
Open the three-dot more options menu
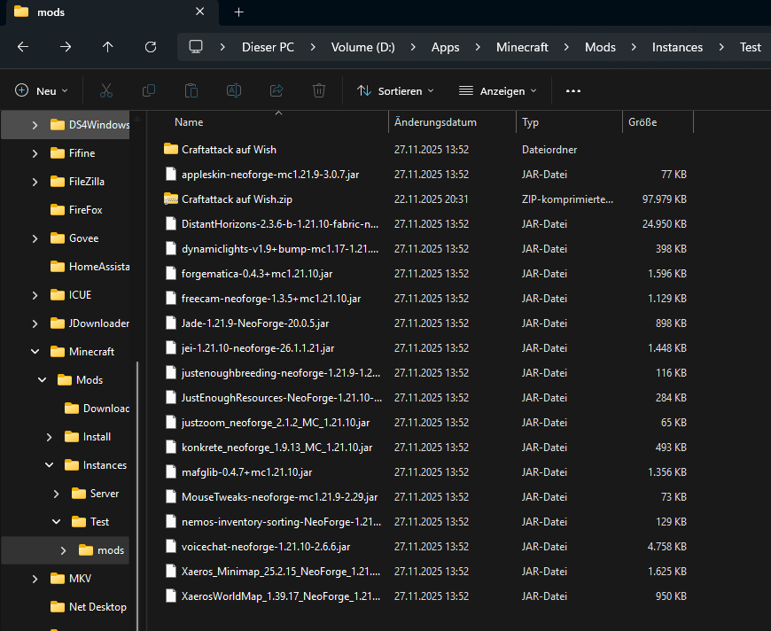(572, 90)
